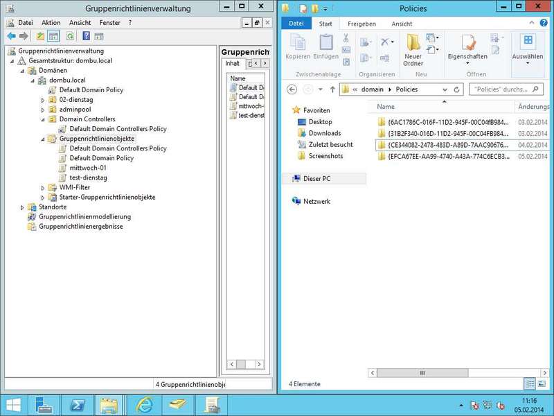Image resolution: width=554 pixels, height=416 pixels.
Task: Click the Eigenschaften icon with checkmark
Action: click(467, 42)
